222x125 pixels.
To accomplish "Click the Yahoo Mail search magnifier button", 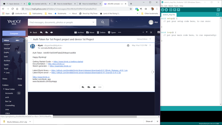I will (x=103, y=22).
